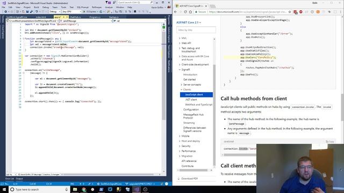Screen dimensions: 344x193
Task: Open the solution configuration Debug dropdown
Action: 55,12
